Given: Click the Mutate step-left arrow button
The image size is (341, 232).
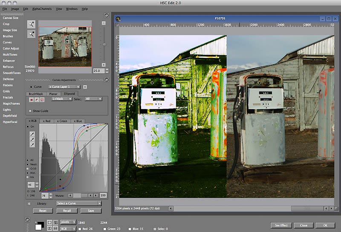Looking at the screenshot, I should pos(91,195).
